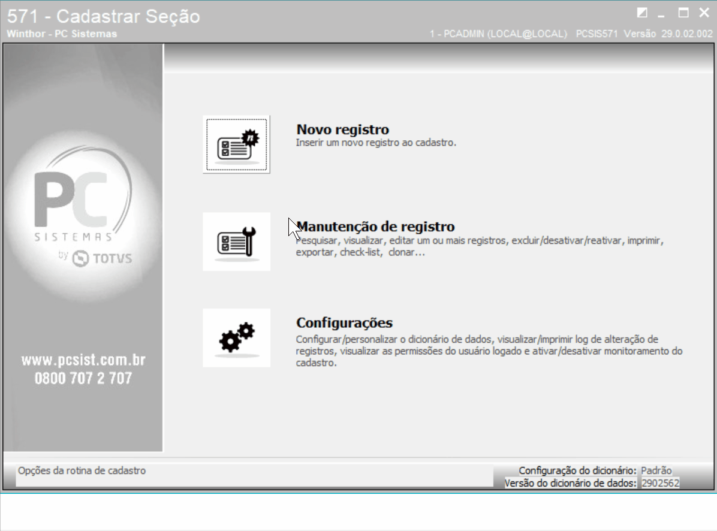Click the dictionary version value 2902562

click(660, 483)
